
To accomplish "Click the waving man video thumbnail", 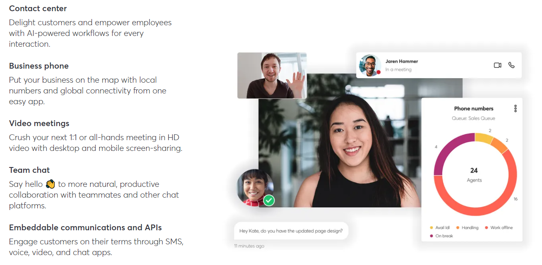I will tap(272, 76).
